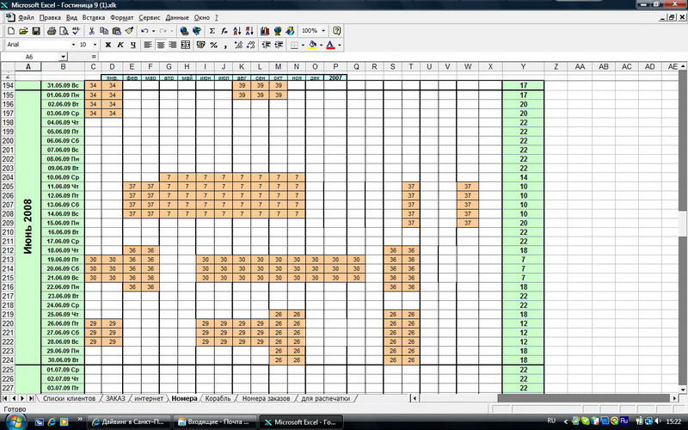Click the Format Painter brush icon
The width and height of the screenshot is (688, 430).
tap(128, 31)
